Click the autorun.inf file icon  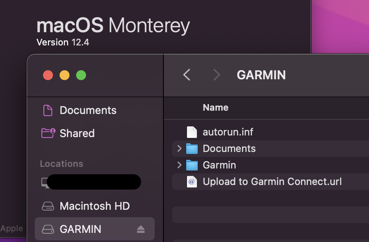(x=192, y=132)
